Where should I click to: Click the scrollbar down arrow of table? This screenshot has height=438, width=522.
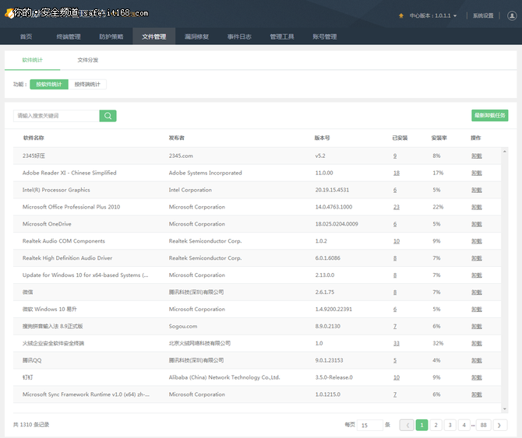505,409
